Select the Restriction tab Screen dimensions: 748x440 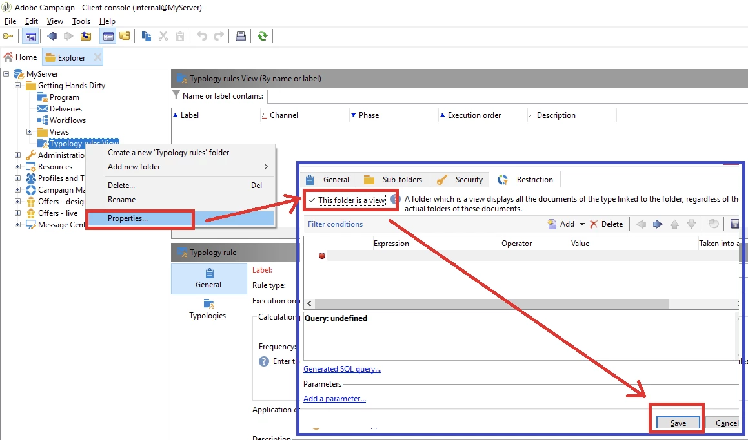(x=525, y=180)
